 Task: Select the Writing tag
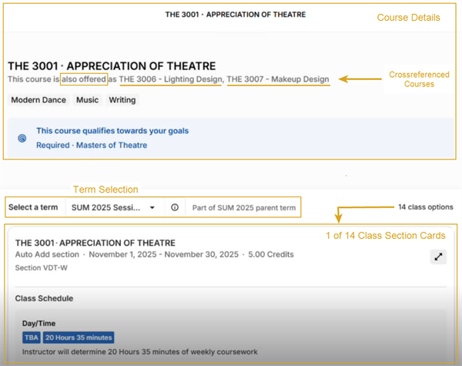point(122,100)
